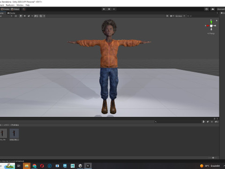The height and width of the screenshot is (169, 225).
Task: Toggle the Project panel lock icon
Action: point(214,119)
